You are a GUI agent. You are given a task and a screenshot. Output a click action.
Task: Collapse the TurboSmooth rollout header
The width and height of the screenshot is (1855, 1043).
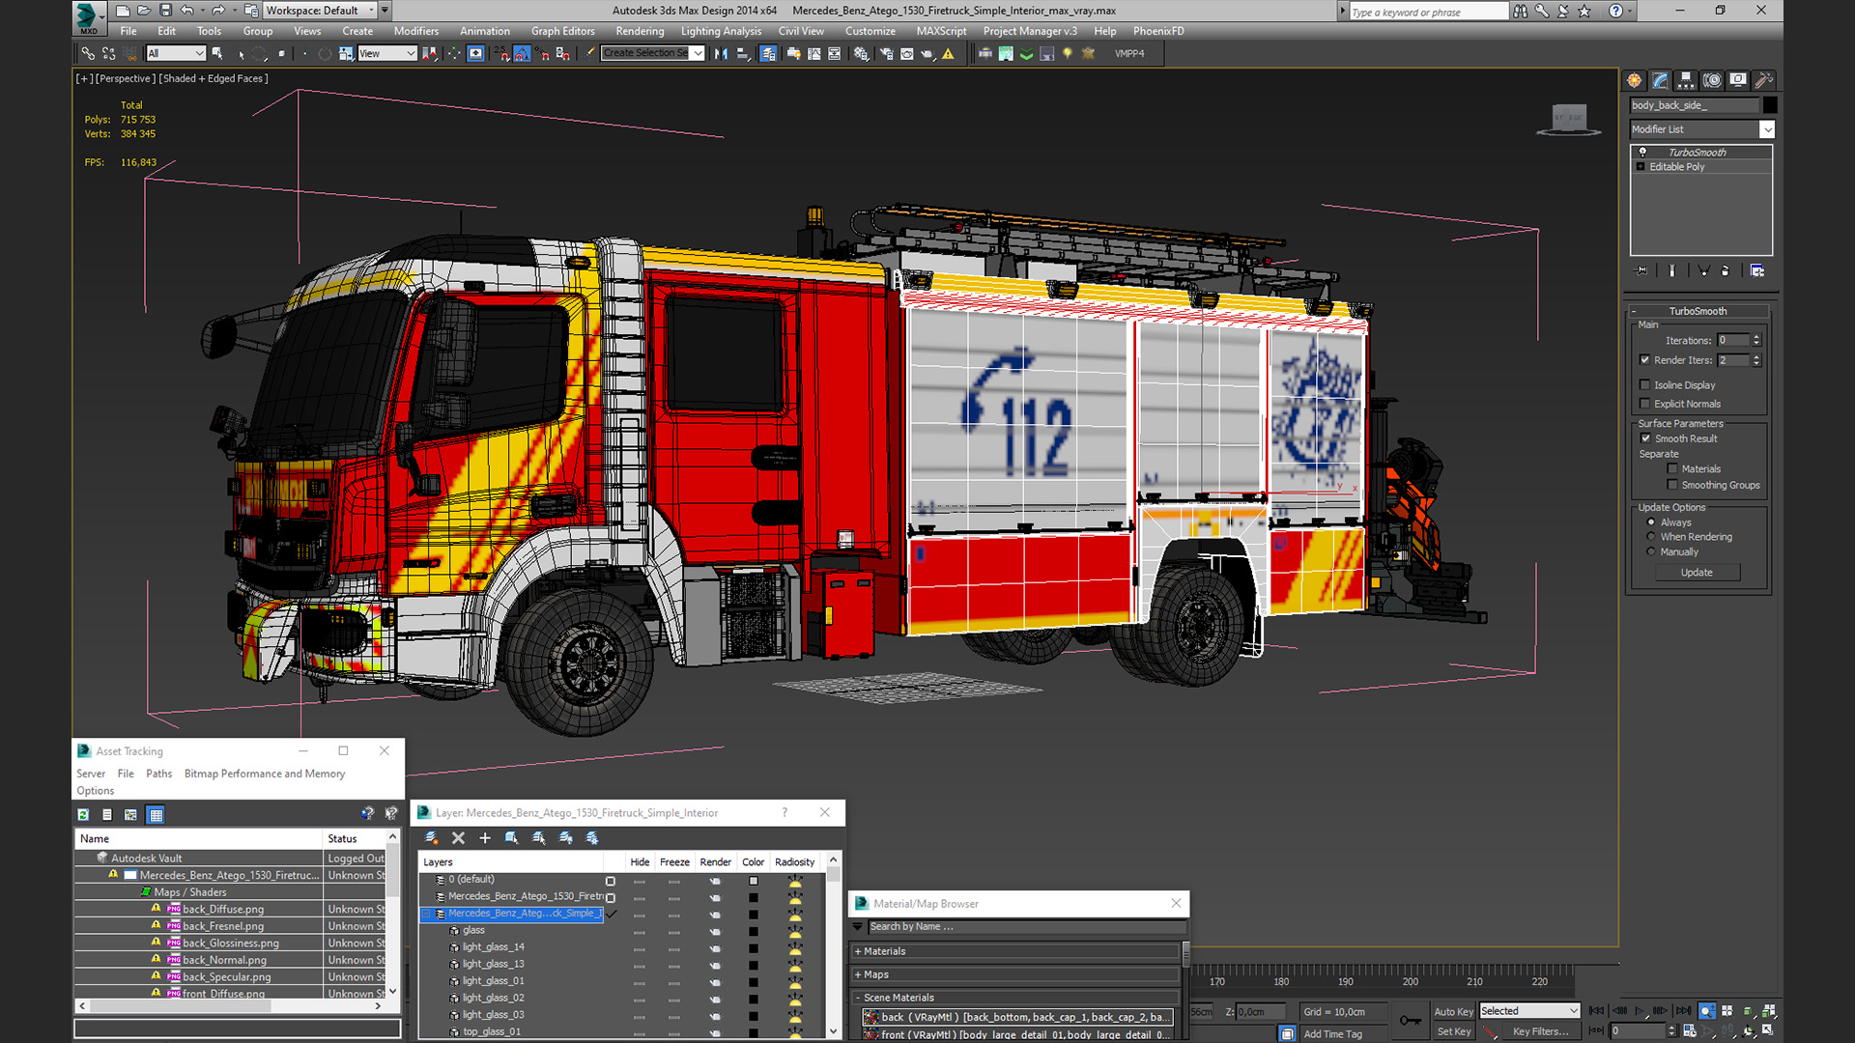coord(1698,311)
